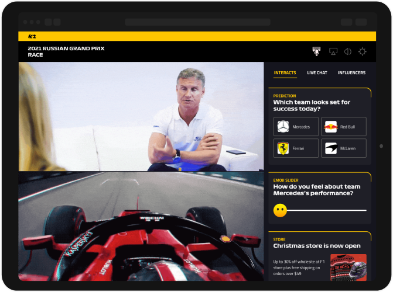Click the emoji slider face handle
Screen dimensions: 393x292
tap(280, 210)
